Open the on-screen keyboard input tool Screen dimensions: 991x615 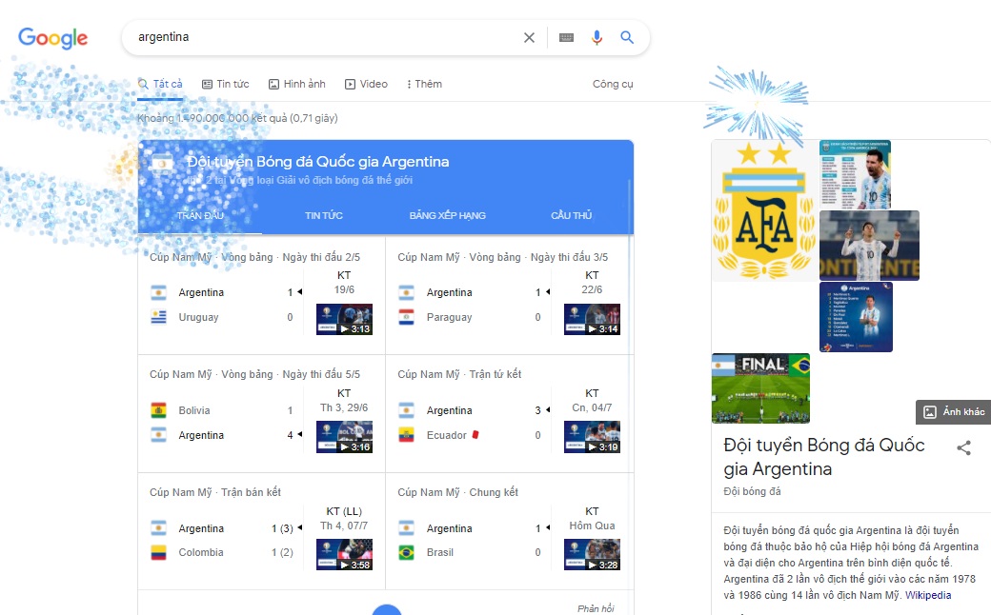pyautogui.click(x=566, y=38)
